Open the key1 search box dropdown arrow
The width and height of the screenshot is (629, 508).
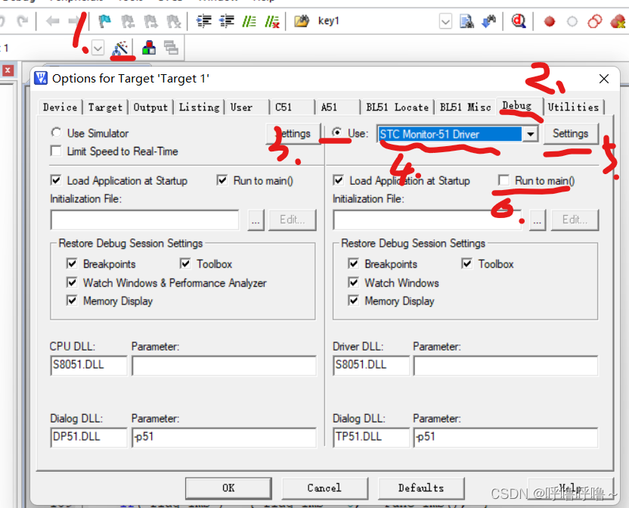pyautogui.click(x=448, y=20)
